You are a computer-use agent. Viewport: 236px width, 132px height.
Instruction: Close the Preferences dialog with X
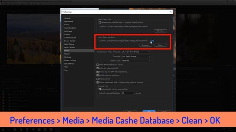pos(170,12)
